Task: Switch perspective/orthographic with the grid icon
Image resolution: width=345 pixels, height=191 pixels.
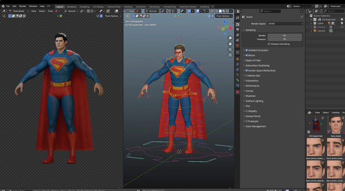Action: (x=230, y=55)
